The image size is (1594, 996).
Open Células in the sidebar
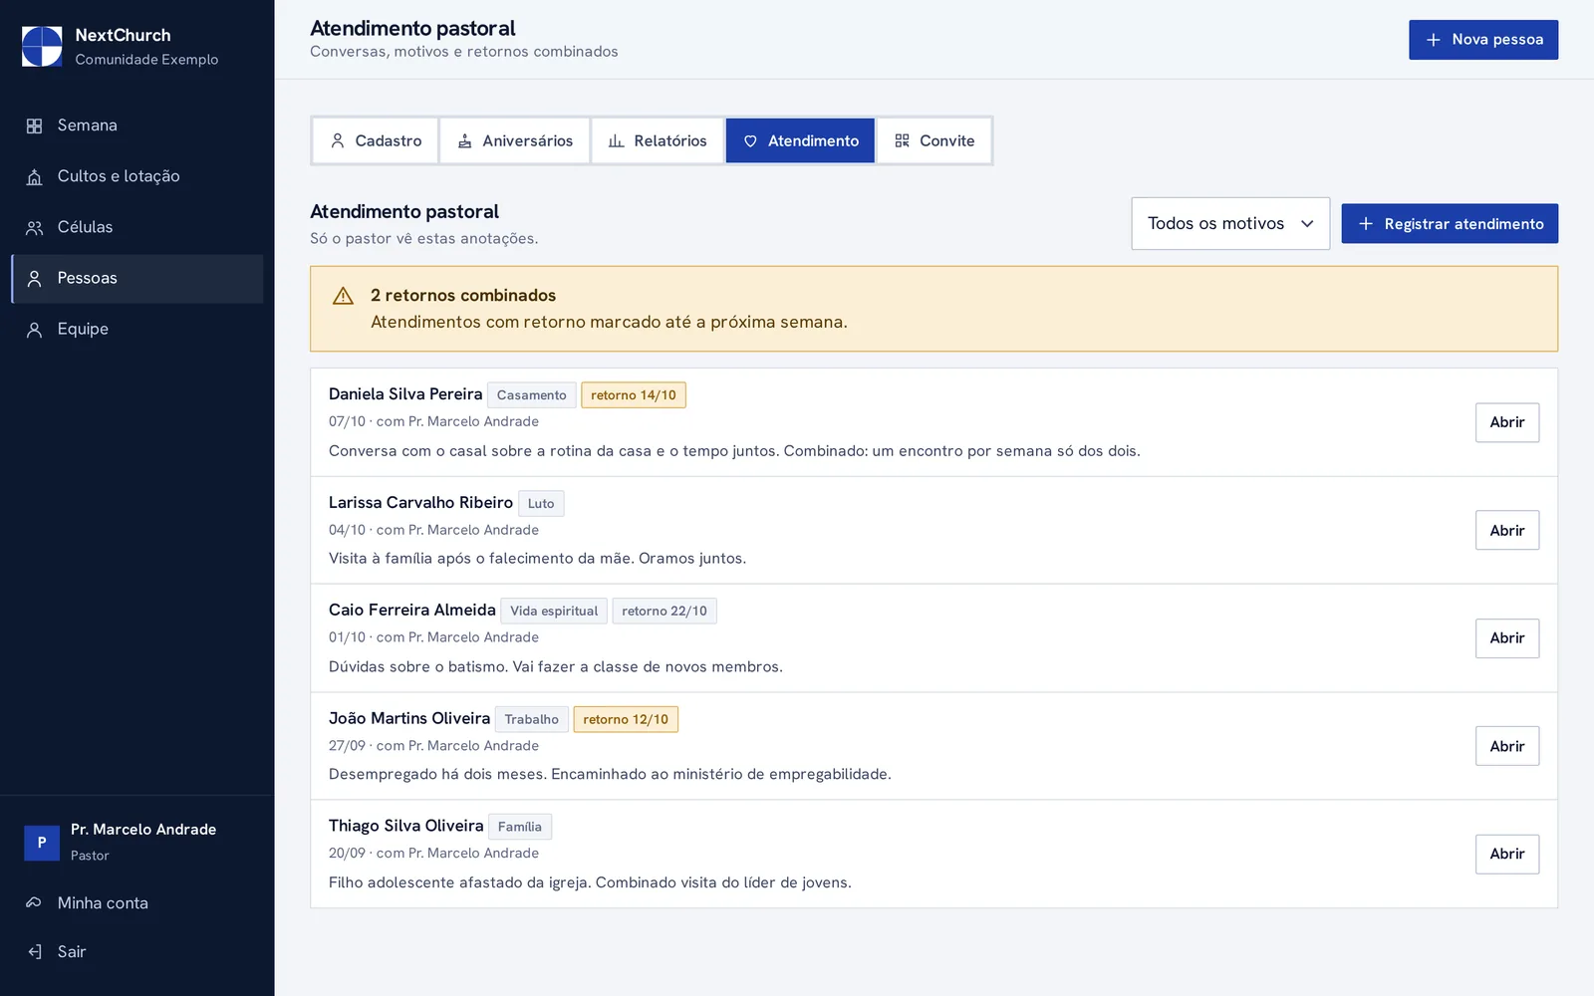137,227
